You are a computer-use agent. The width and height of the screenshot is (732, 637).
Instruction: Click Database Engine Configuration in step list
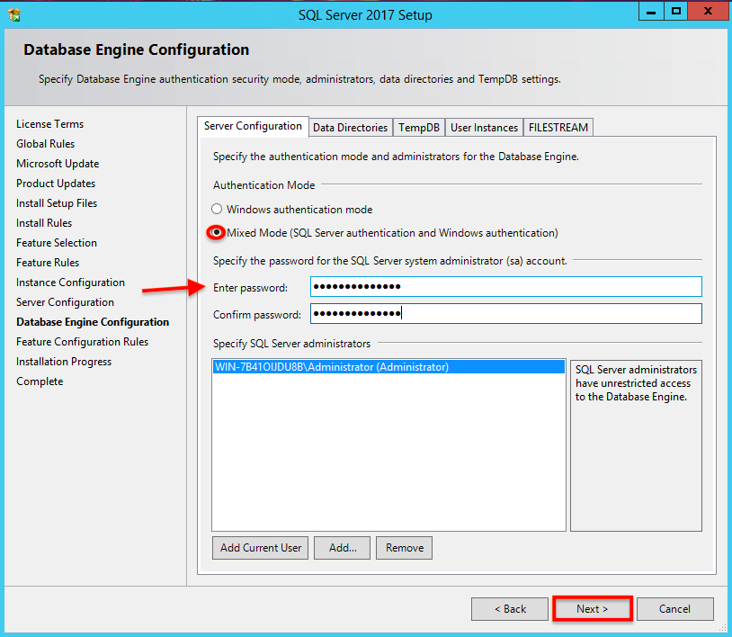[93, 322]
